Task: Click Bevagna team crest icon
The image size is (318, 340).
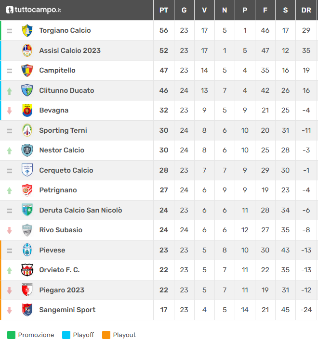Action: click(x=27, y=110)
